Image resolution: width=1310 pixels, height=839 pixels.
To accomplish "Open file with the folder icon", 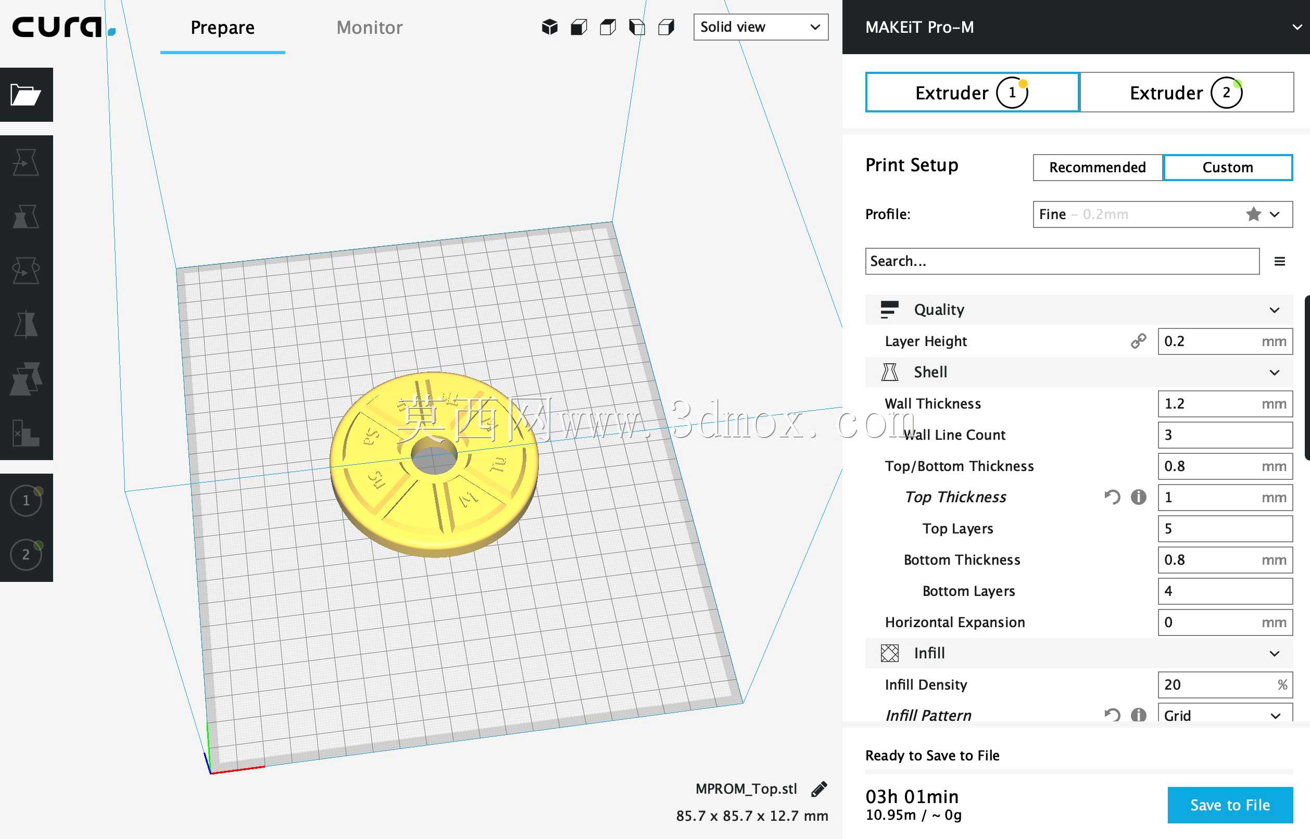I will pyautogui.click(x=26, y=95).
